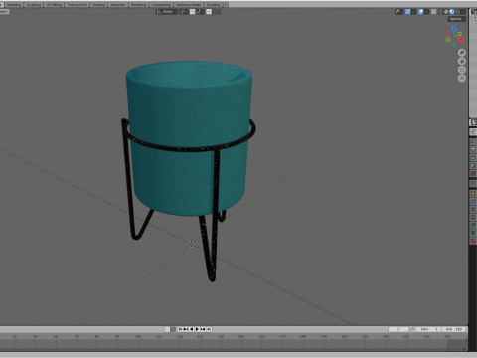This screenshot has width=477, height=358.
Task: Click the current frame number field
Action: coord(398,329)
